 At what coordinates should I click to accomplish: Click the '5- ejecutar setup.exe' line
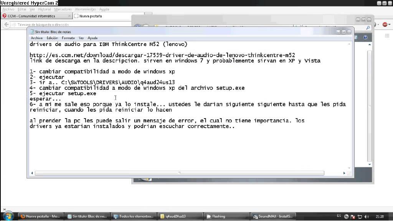(63, 94)
